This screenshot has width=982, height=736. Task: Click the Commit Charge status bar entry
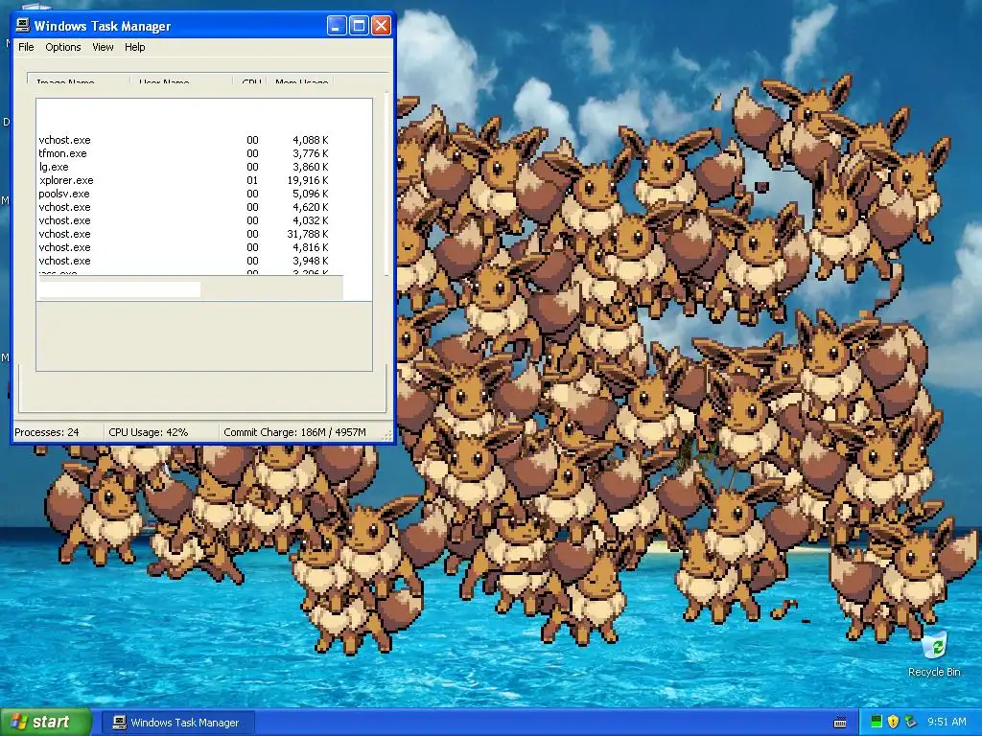300,432
